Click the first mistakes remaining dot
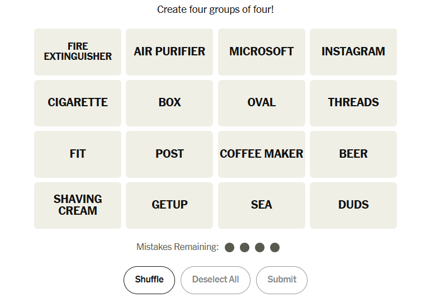The width and height of the screenshot is (430, 302). point(229,247)
